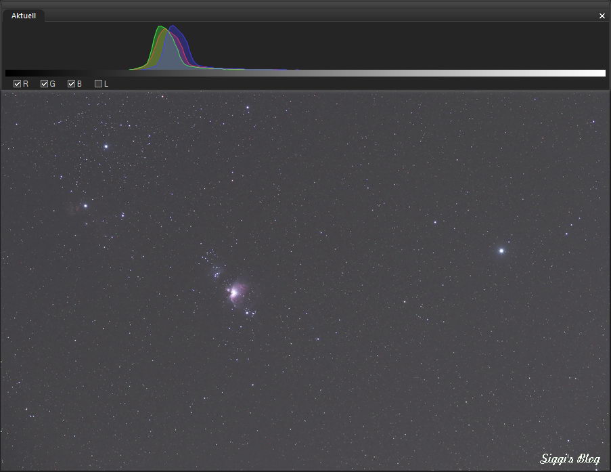
Task: Toggle the B channel checkbox off
Action: pyautogui.click(x=72, y=84)
